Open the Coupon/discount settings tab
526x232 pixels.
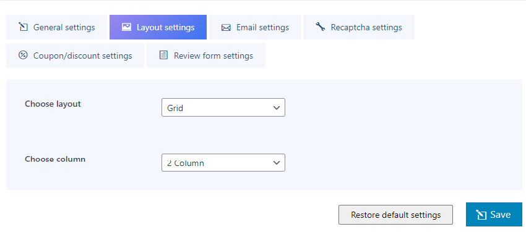pos(75,56)
